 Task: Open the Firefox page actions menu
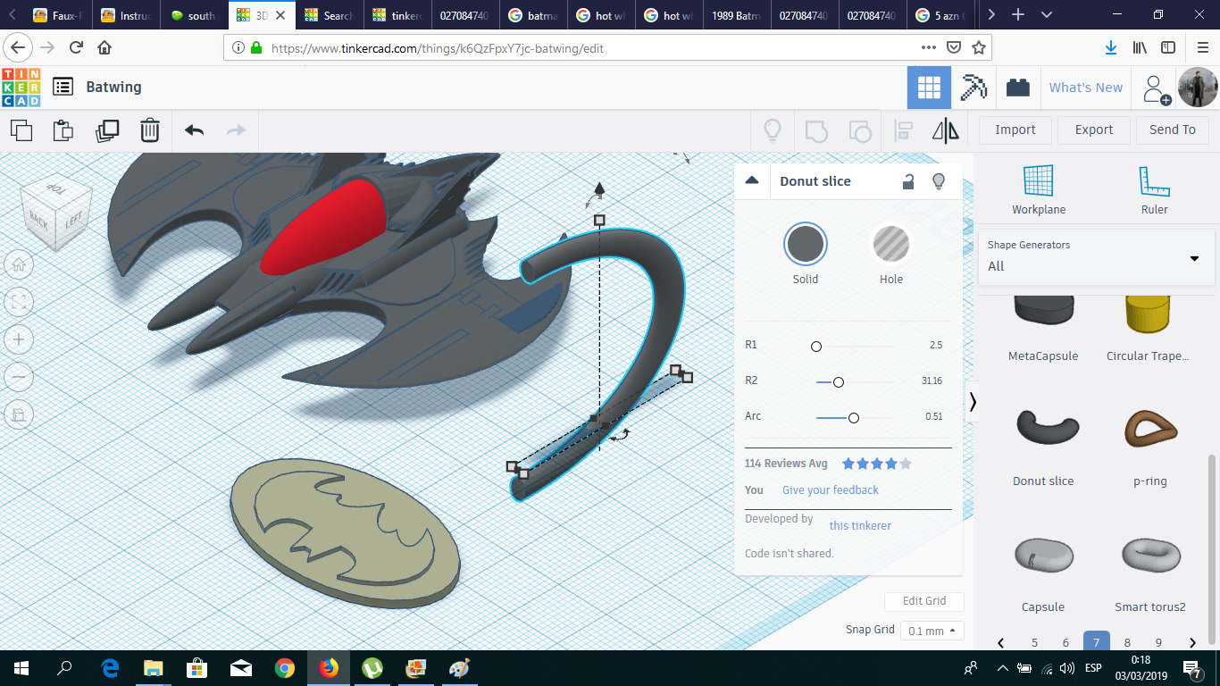(x=929, y=47)
